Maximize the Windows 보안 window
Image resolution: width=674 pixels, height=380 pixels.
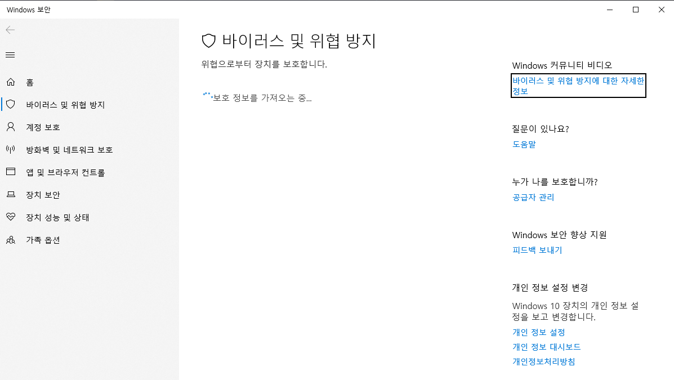pyautogui.click(x=636, y=10)
